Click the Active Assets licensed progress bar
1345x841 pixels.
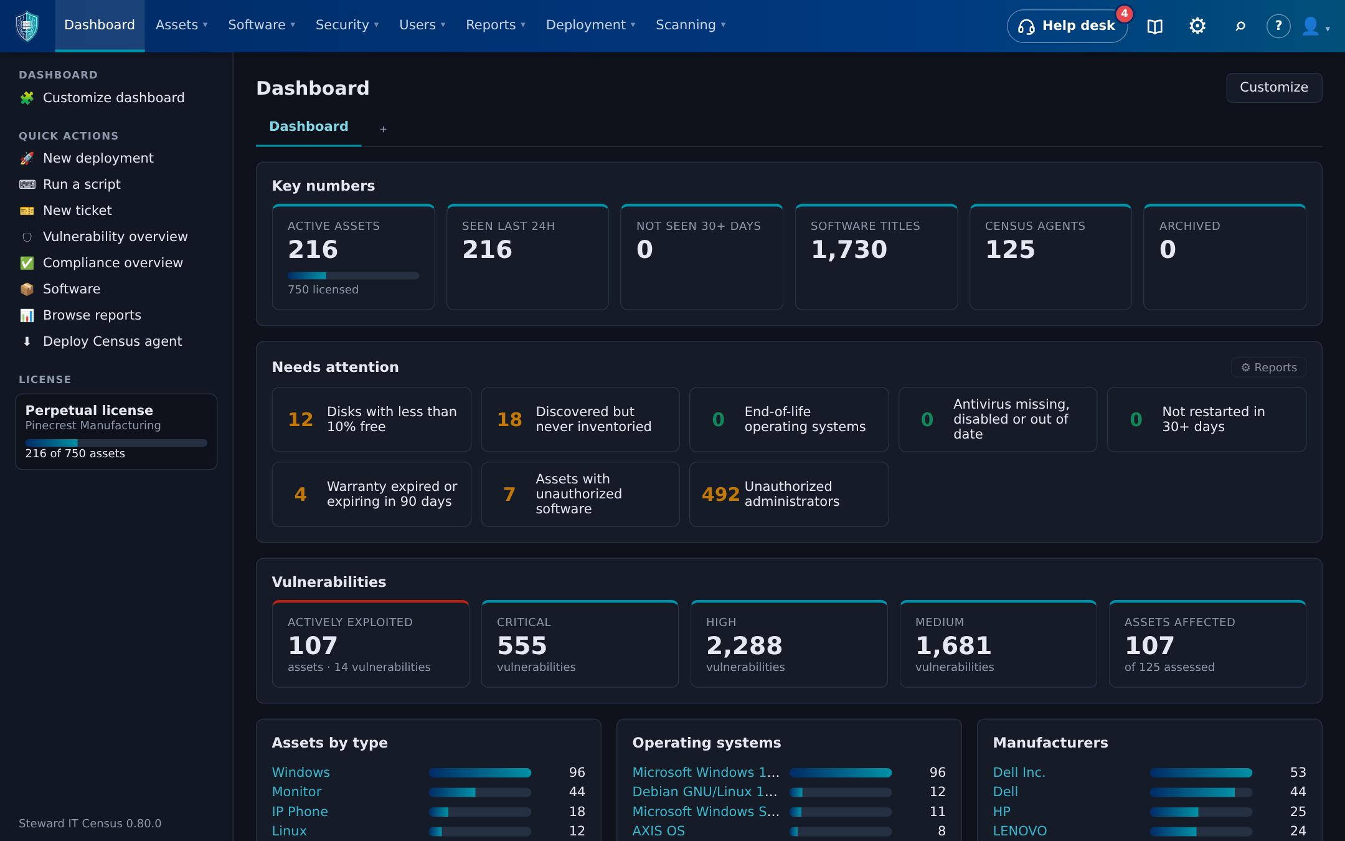click(353, 275)
